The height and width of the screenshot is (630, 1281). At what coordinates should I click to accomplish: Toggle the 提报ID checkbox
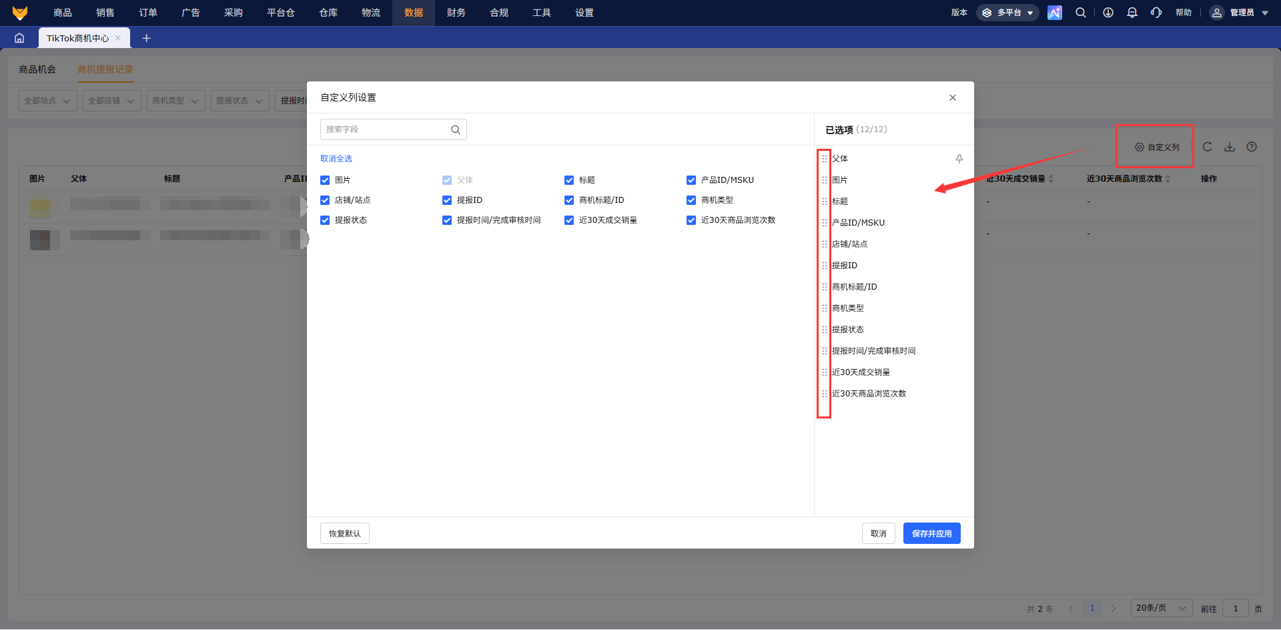coord(447,200)
